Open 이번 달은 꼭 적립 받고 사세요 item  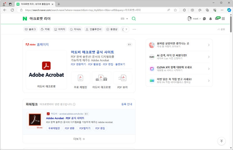pyautogui.click(x=179, y=80)
